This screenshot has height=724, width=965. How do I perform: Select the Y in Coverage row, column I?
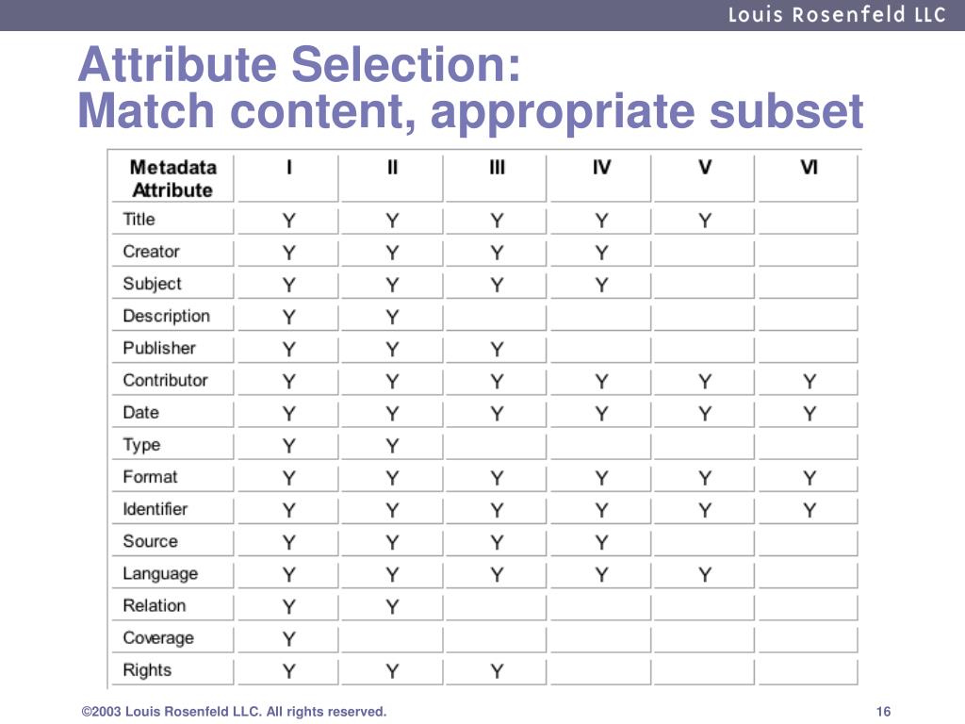(x=288, y=639)
